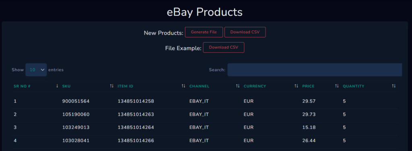Click the ITEM ID header label
This screenshot has height=151, width=412.
point(126,86)
